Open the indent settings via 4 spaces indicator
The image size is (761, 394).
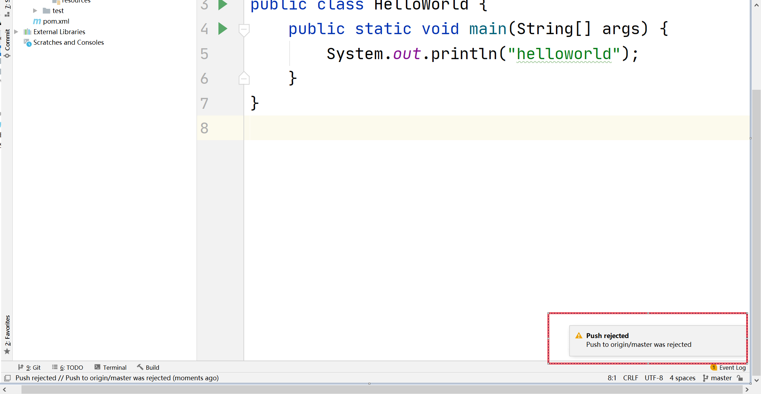682,378
